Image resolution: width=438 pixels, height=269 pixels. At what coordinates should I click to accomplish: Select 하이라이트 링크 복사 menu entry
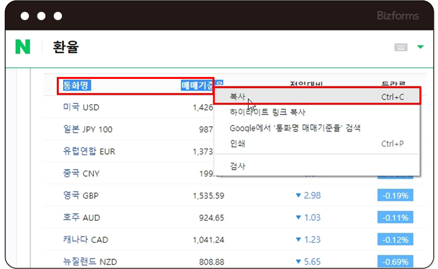267,112
